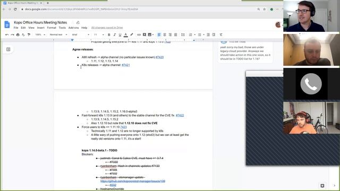This screenshot has height=191, width=340.
Task: Insert an image from the toolbar
Action: (150, 34)
